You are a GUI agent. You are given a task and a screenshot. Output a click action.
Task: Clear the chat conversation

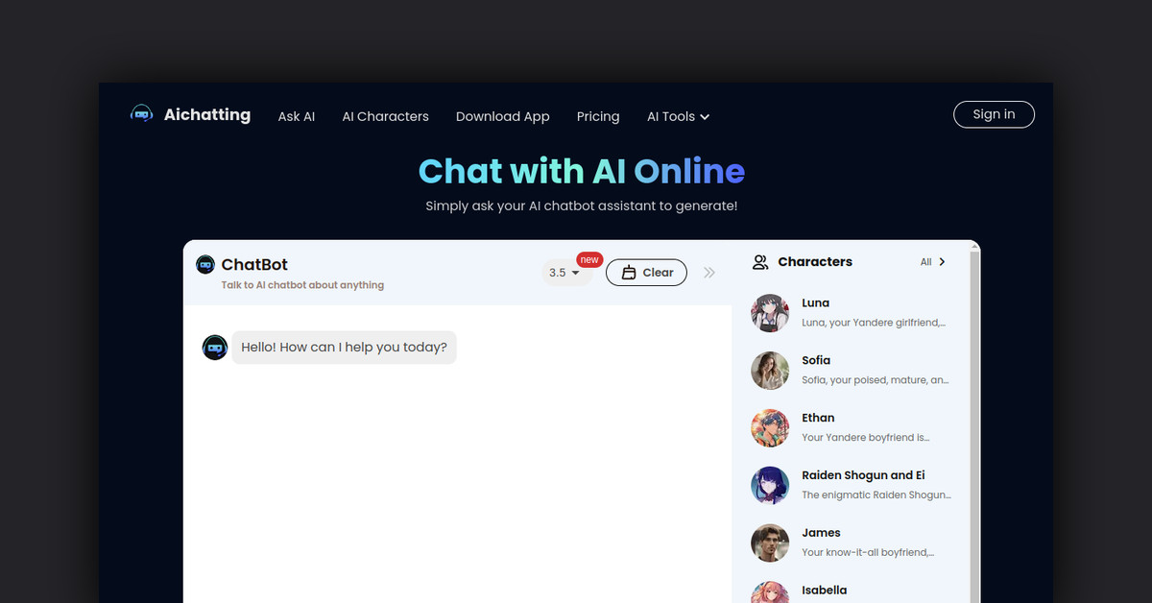[646, 273]
